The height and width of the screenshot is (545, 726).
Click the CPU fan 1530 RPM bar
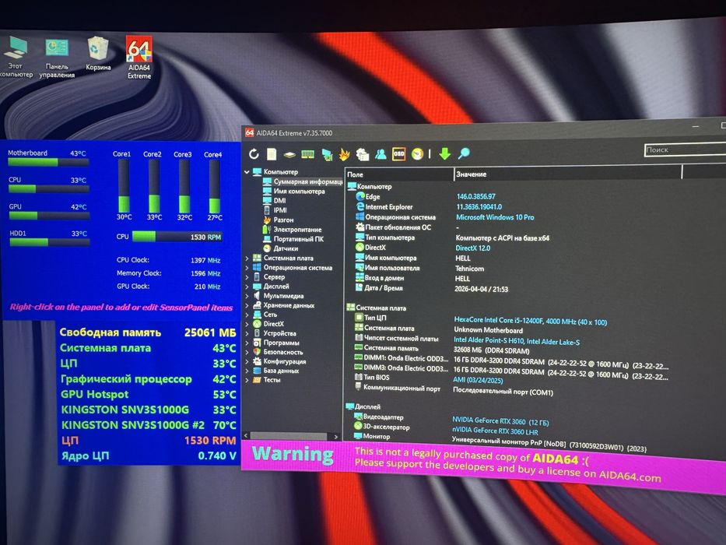coord(177,237)
